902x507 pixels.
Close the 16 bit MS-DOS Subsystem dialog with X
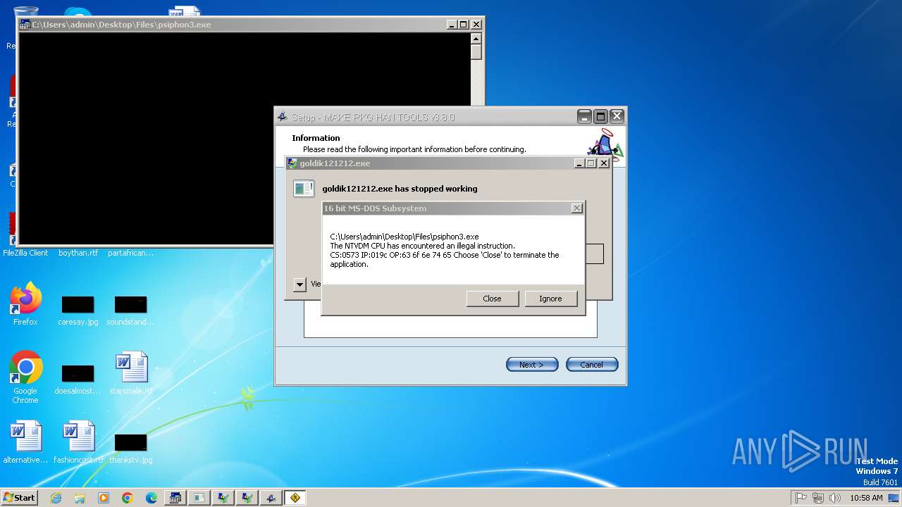point(576,208)
